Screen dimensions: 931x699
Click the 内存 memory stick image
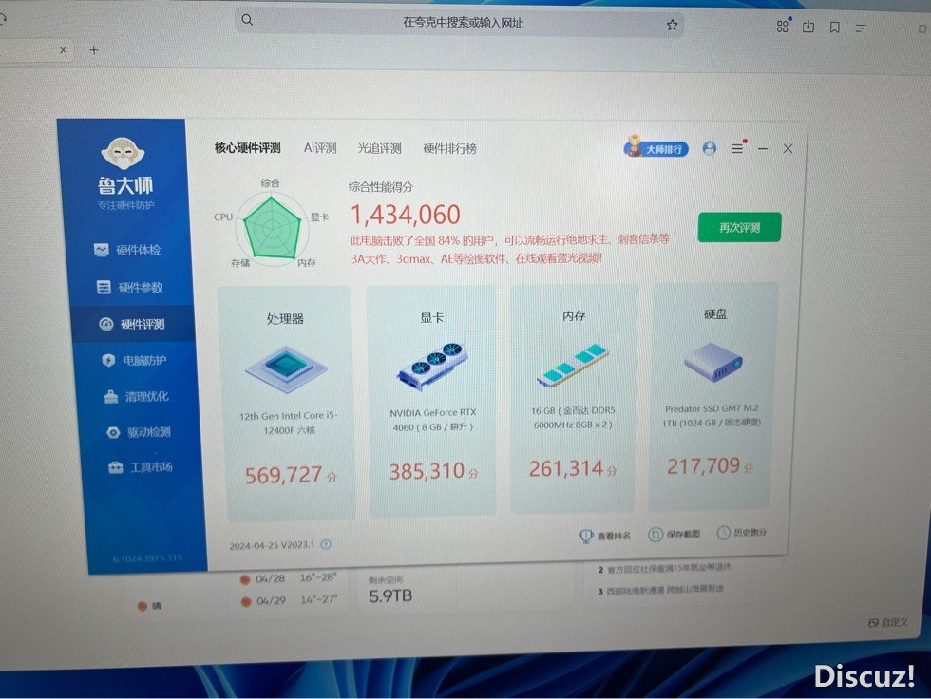click(573, 365)
